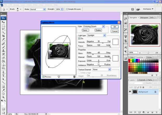The image size is (162, 115).
Task: Switch to the Color tab
Action: click(x=132, y=57)
